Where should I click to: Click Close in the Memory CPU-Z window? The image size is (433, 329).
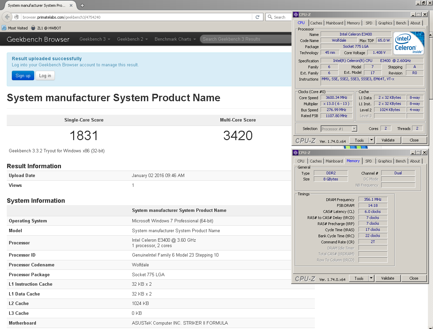click(414, 278)
